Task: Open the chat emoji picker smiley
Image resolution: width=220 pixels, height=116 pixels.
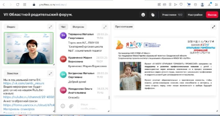Action: pos(63,106)
